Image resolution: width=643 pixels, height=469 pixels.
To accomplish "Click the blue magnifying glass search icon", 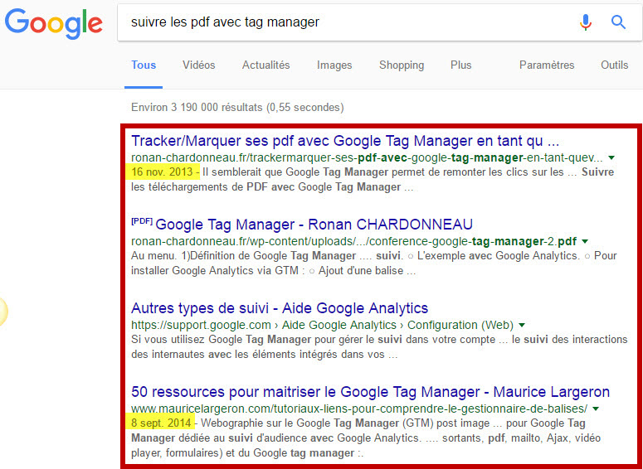I will (618, 22).
